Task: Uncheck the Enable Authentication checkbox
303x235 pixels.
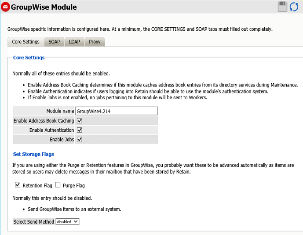Action: tap(80, 130)
